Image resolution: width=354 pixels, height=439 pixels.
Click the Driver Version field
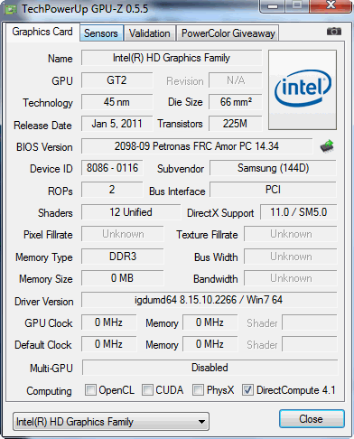tap(209, 300)
